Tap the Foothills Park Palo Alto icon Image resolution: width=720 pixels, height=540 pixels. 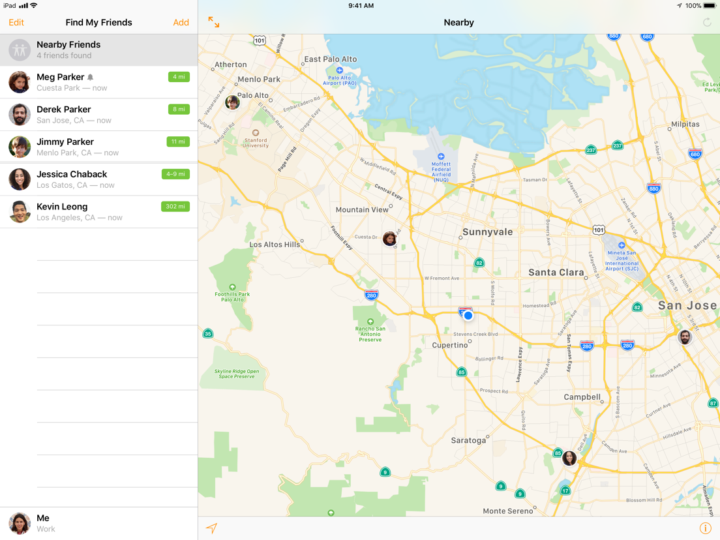pos(232,287)
